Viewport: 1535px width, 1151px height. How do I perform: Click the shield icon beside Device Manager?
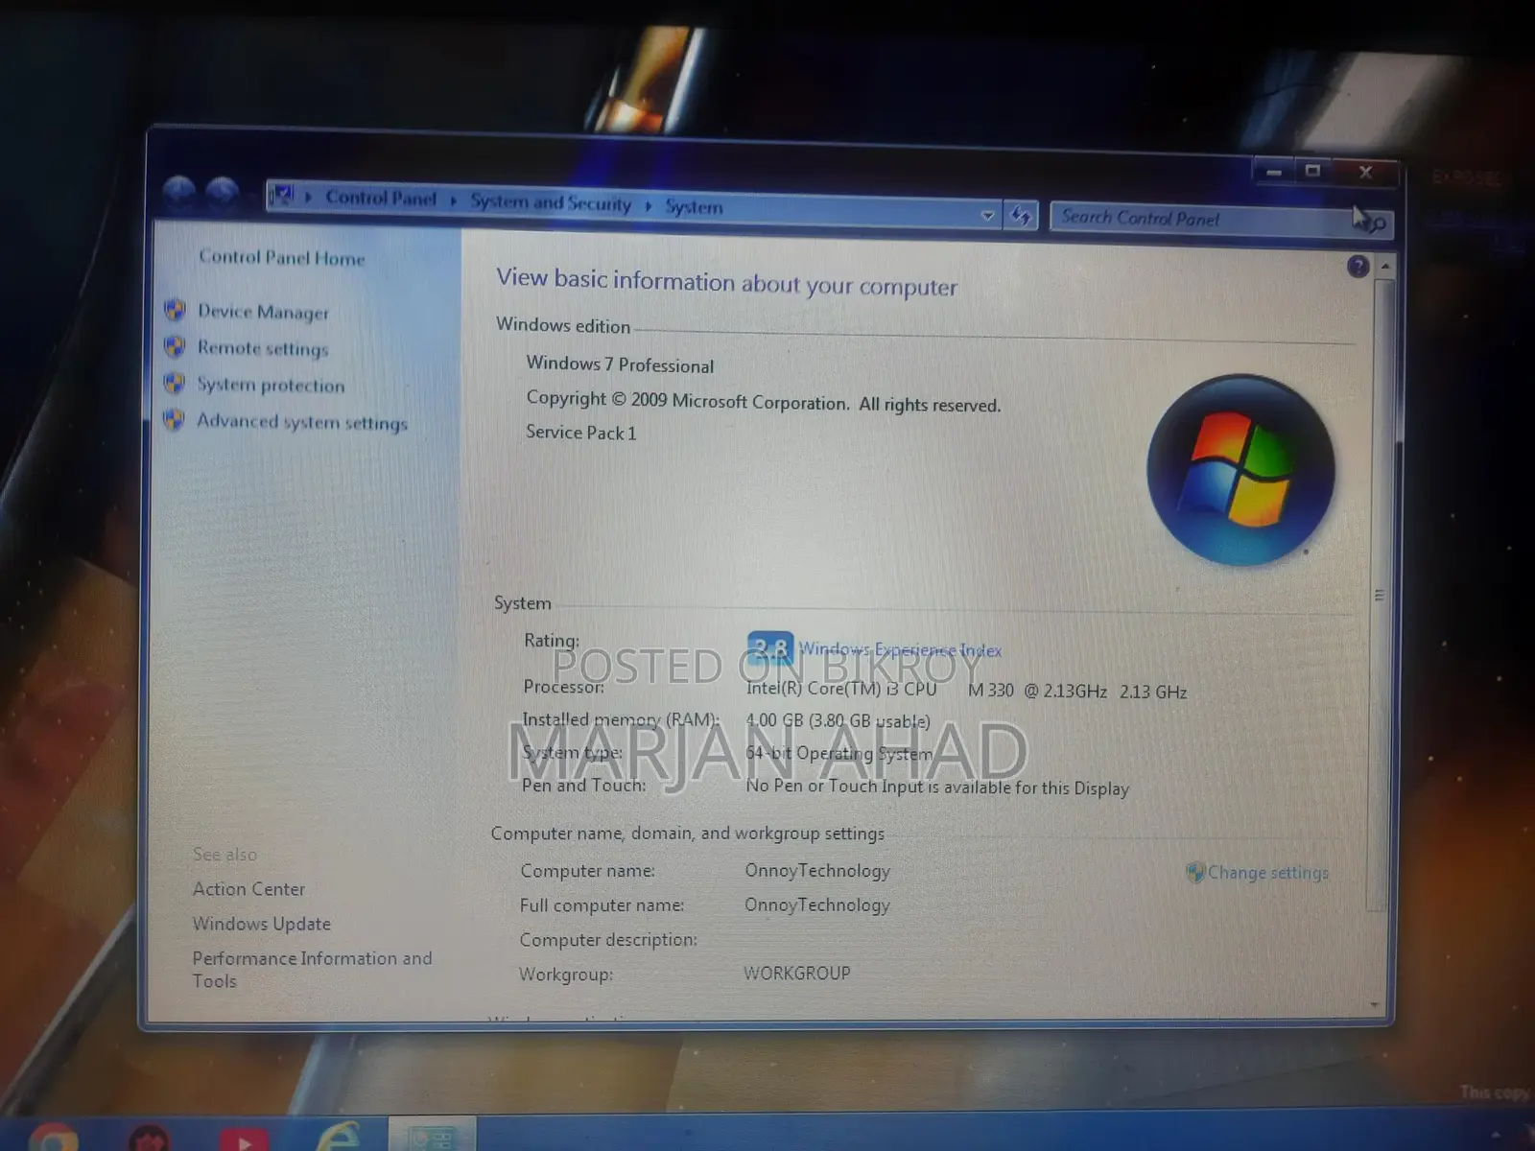175,309
